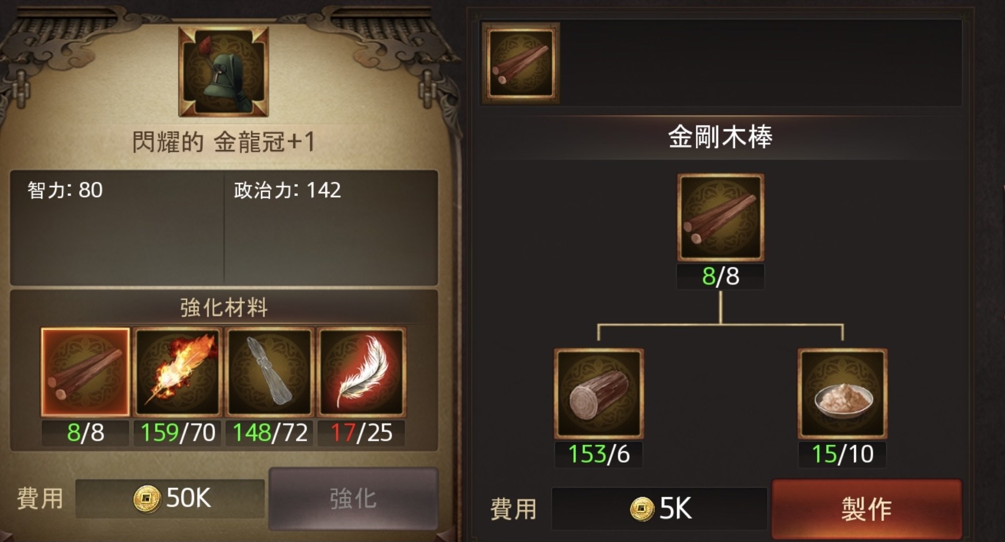Click the gold coin icon beside 5K
Image resolution: width=1005 pixels, height=542 pixels.
click(x=642, y=509)
